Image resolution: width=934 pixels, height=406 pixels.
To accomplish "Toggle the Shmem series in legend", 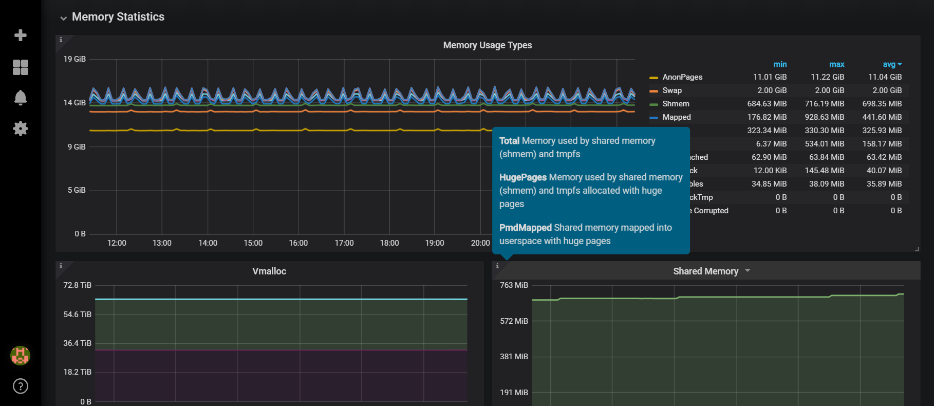I will (676, 104).
